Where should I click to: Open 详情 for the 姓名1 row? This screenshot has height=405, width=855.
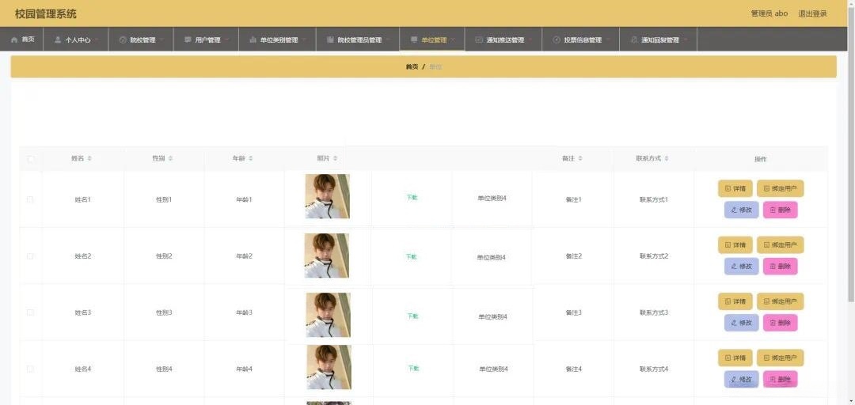tap(735, 188)
